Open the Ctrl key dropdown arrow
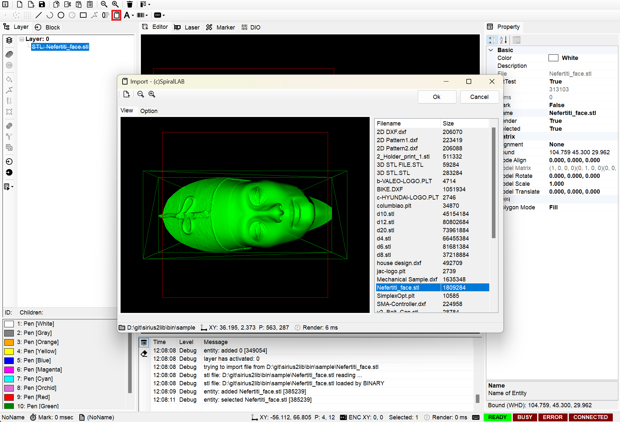 [x=164, y=15]
